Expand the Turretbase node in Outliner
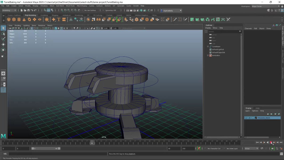Viewport: 284px width, 160px height. pos(208,47)
